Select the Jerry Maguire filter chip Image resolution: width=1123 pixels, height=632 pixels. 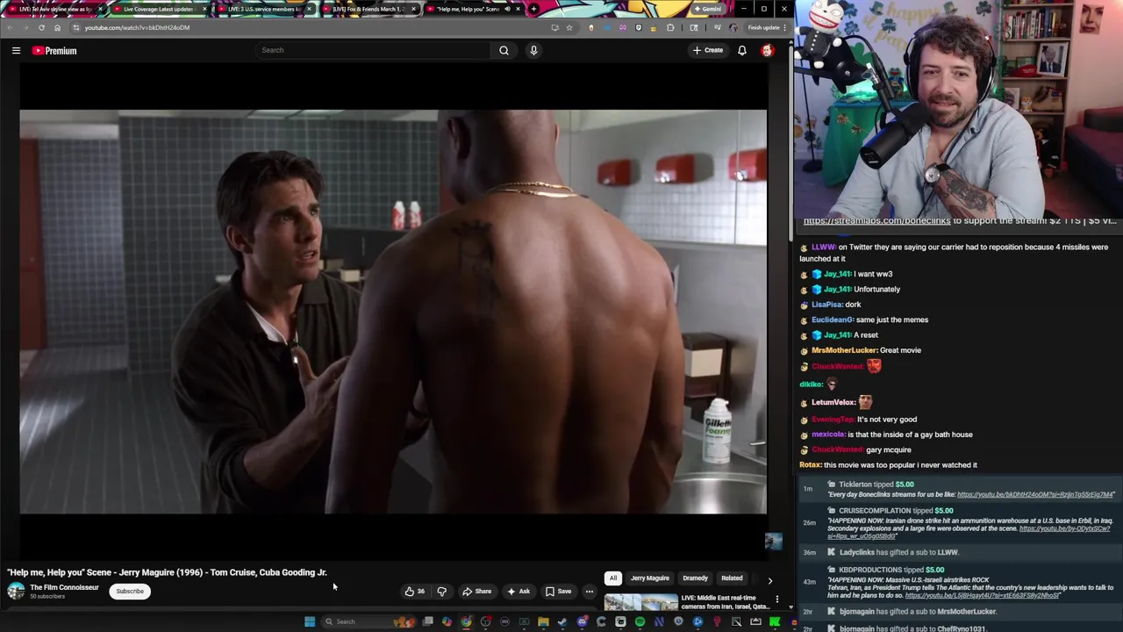[650, 578]
